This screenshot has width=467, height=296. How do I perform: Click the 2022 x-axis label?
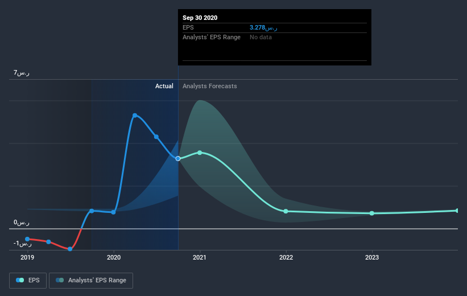click(286, 257)
